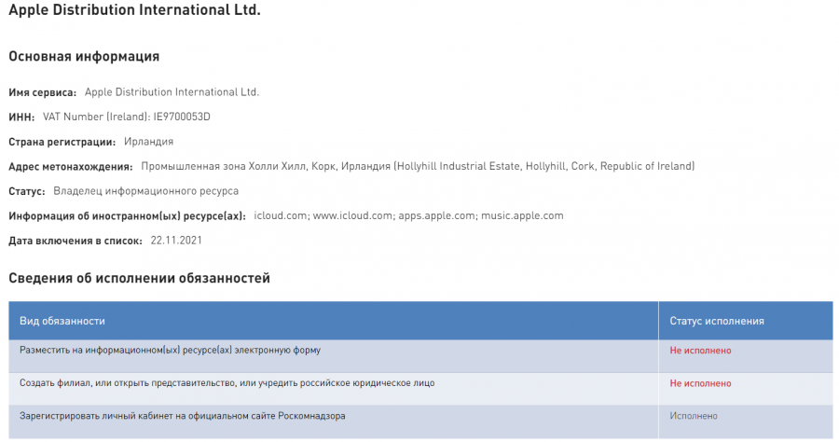Viewport: 839px width, 442px height.
Task: Click the 'Статус исполнения' column header
Action: click(x=746, y=321)
